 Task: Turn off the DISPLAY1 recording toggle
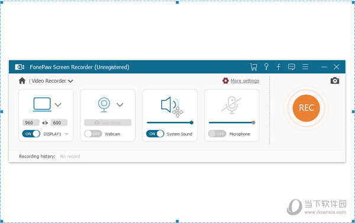click(x=31, y=134)
